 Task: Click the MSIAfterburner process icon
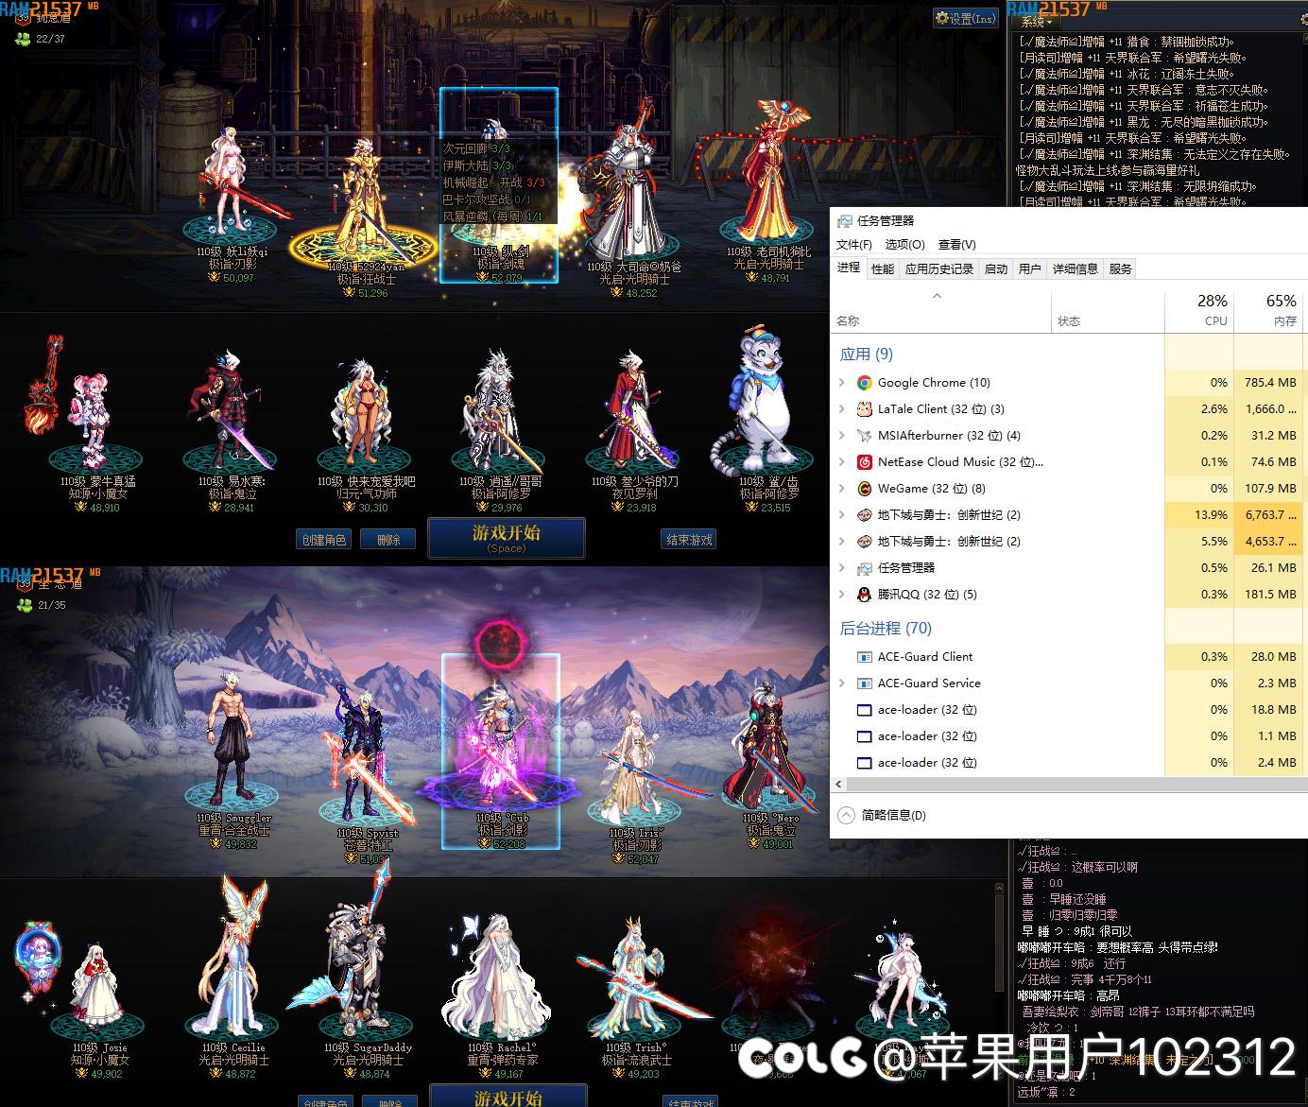coord(864,436)
